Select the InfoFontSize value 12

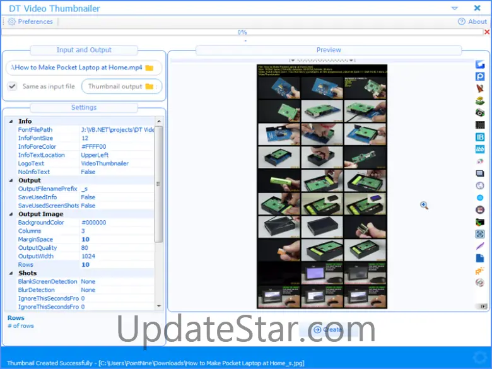(x=117, y=138)
